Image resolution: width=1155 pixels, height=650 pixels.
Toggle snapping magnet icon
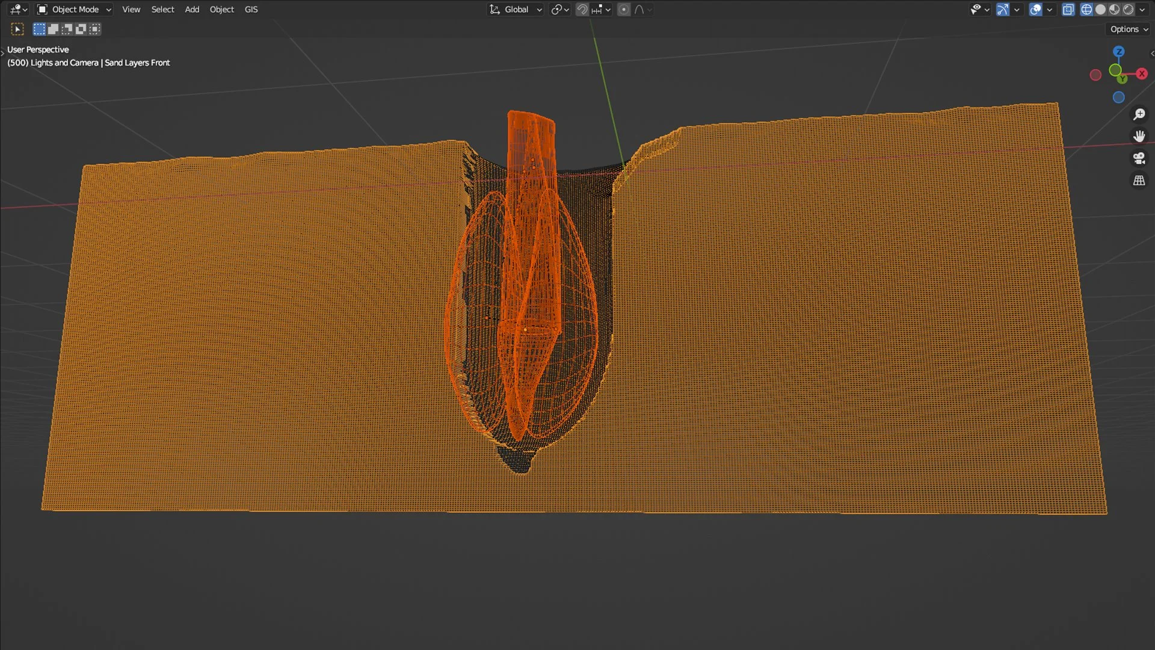point(582,10)
